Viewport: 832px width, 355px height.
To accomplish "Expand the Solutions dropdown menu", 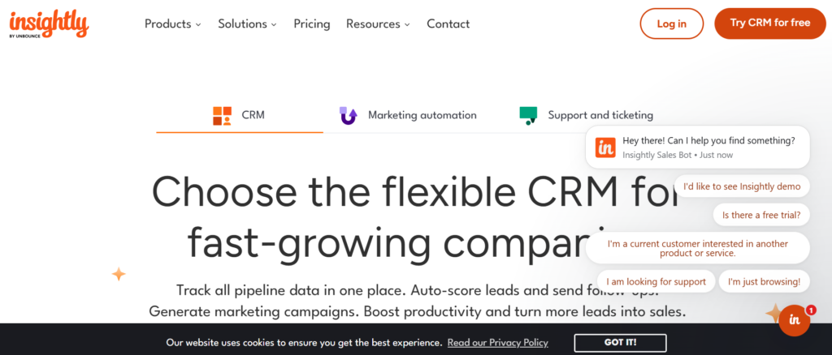I will [247, 24].
